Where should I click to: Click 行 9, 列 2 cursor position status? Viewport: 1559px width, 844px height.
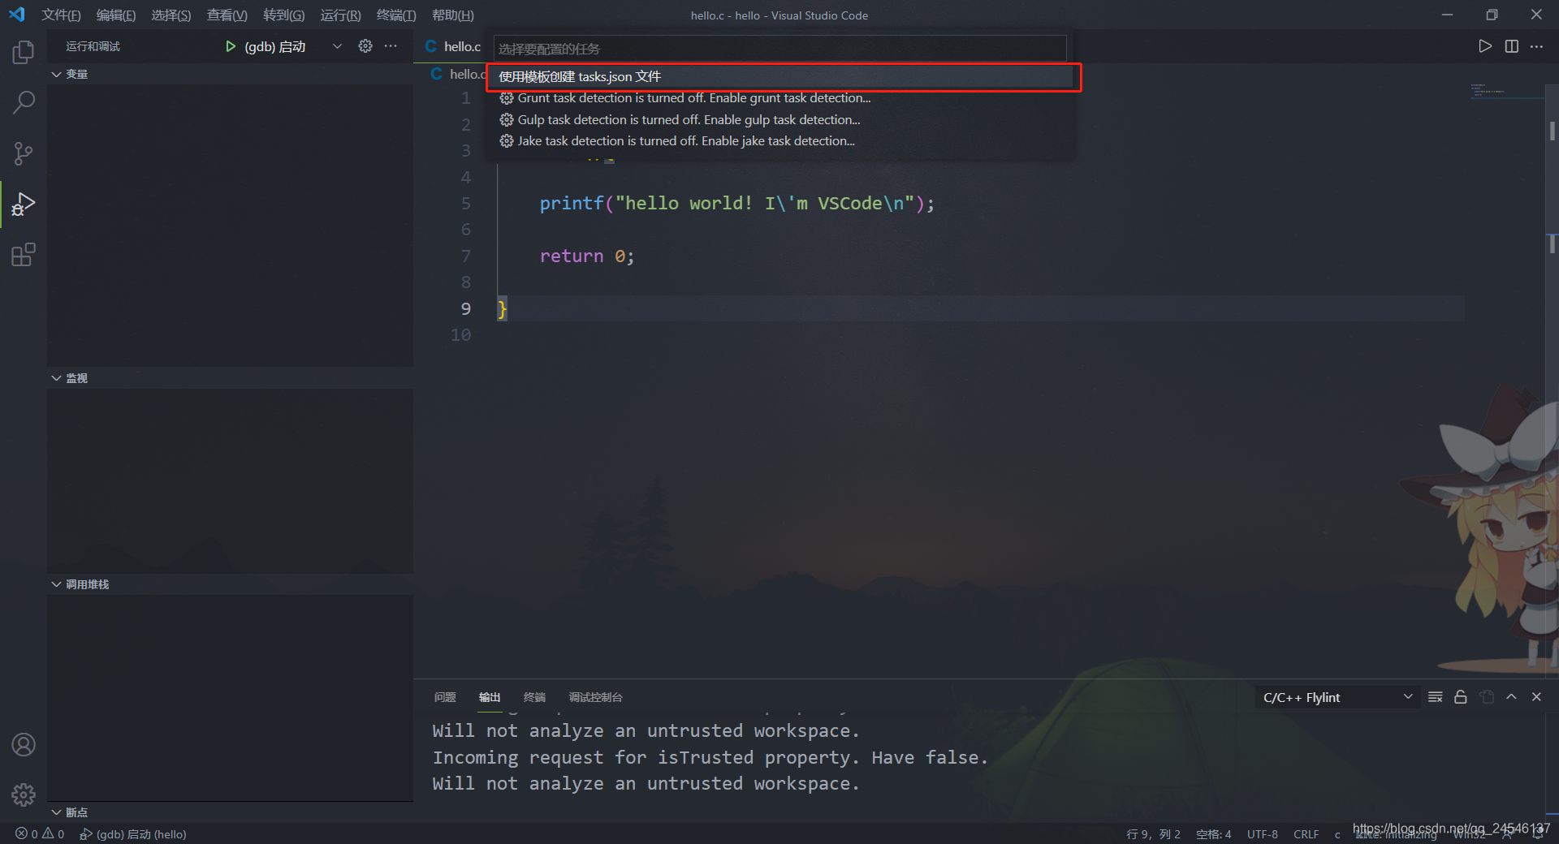click(1153, 833)
